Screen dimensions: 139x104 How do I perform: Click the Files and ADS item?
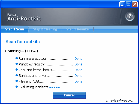pyautogui.click(x=49, y=81)
